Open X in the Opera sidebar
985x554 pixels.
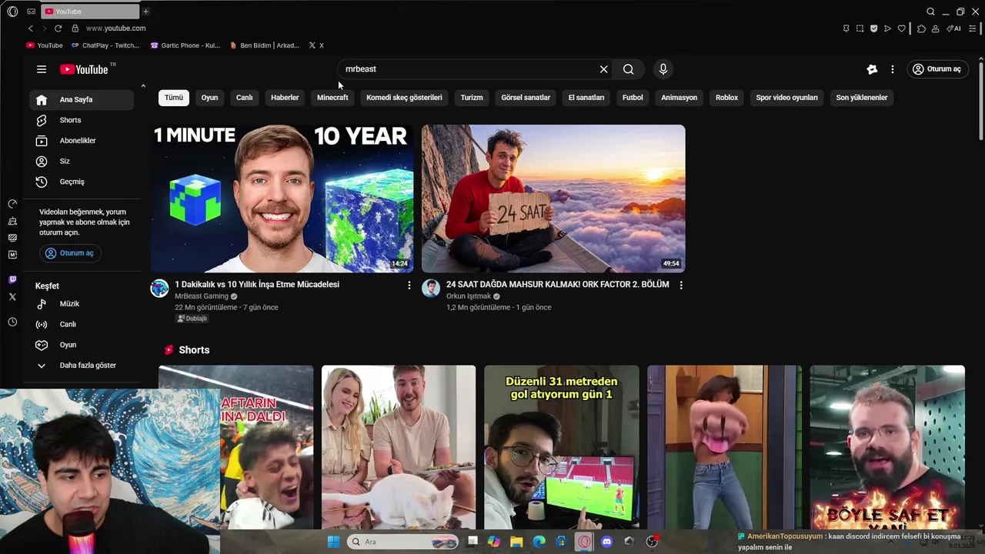(12, 296)
